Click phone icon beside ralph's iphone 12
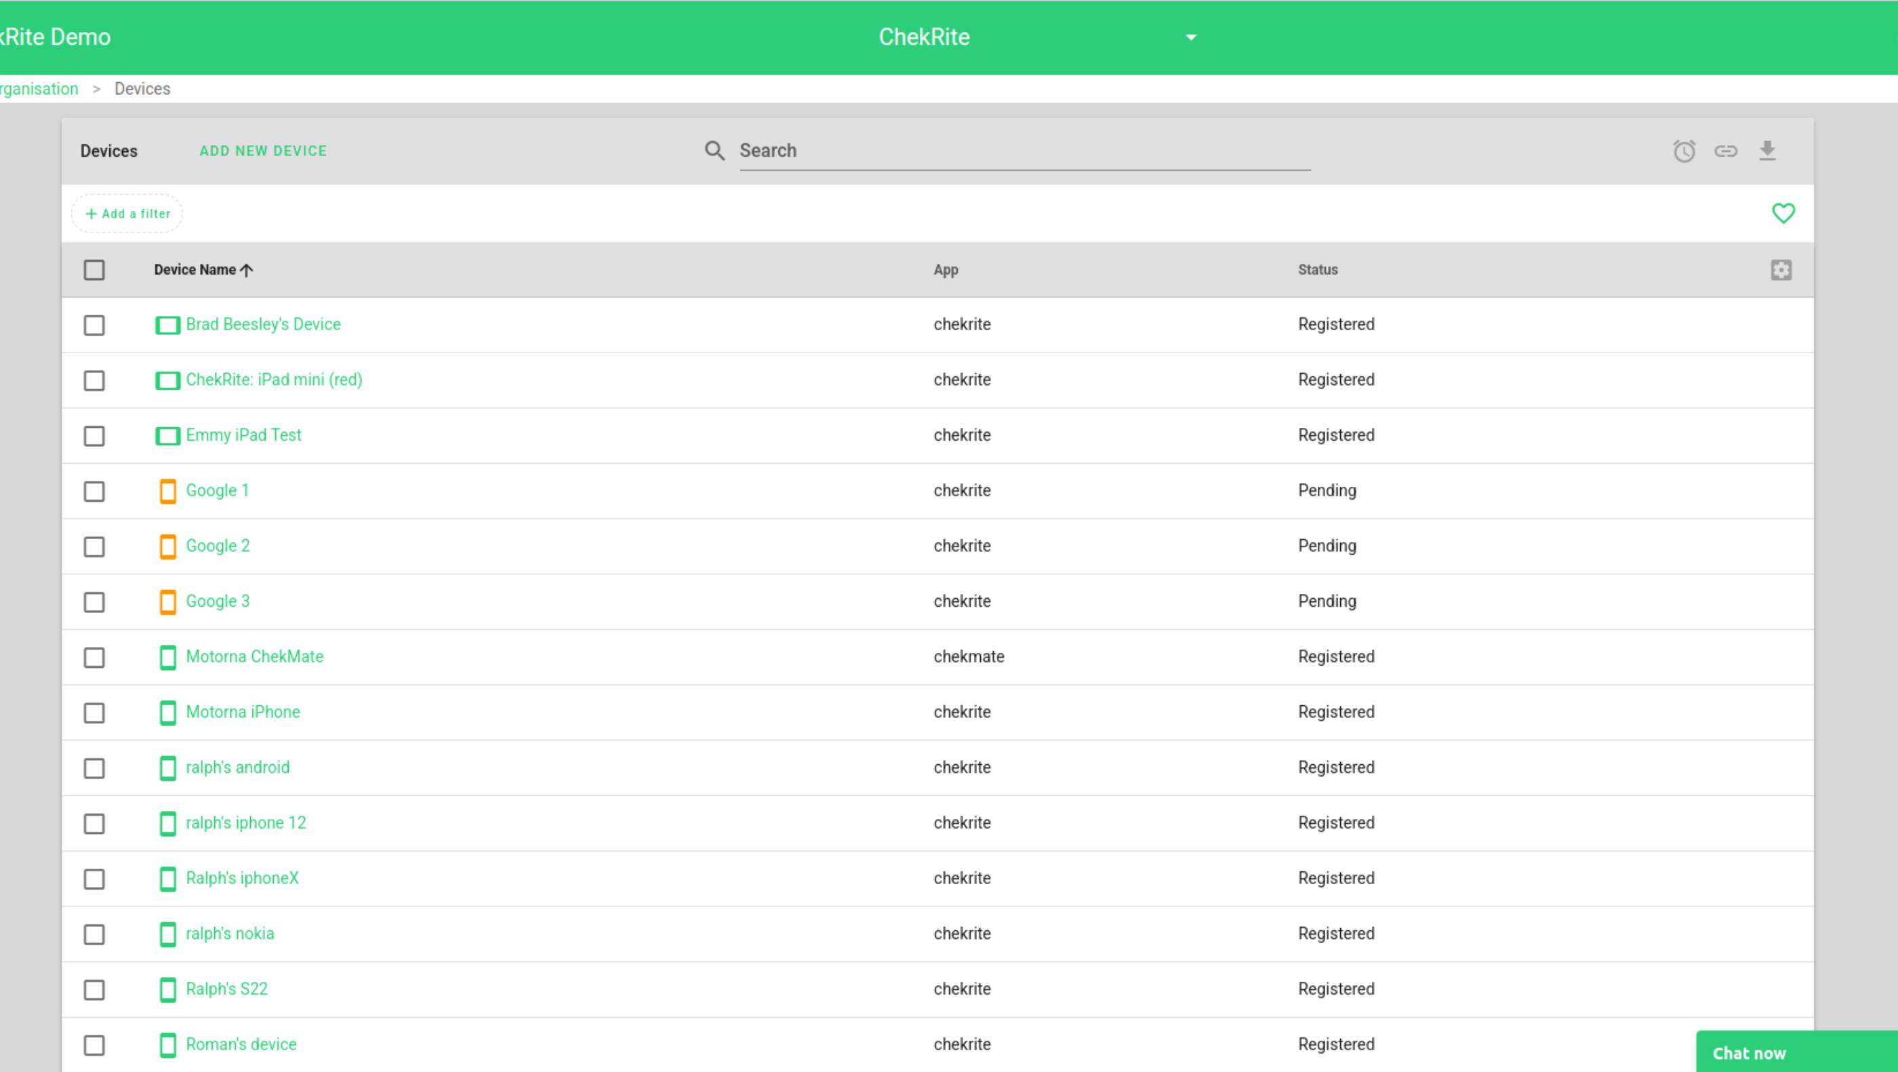Screen dimensions: 1898x1072 click(x=168, y=823)
